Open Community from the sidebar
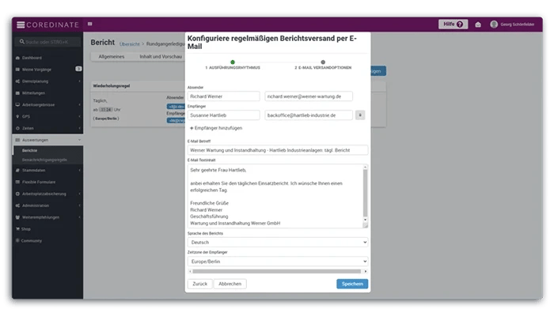This screenshot has width=554, height=320. coord(32,240)
